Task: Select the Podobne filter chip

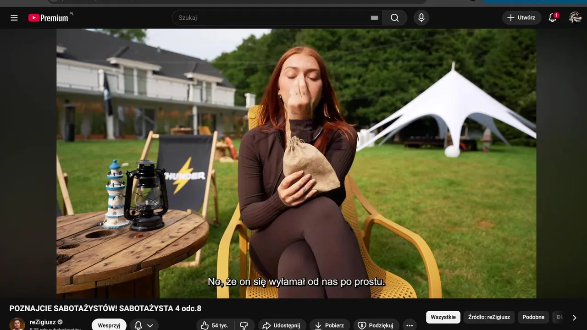Action: pyautogui.click(x=533, y=317)
